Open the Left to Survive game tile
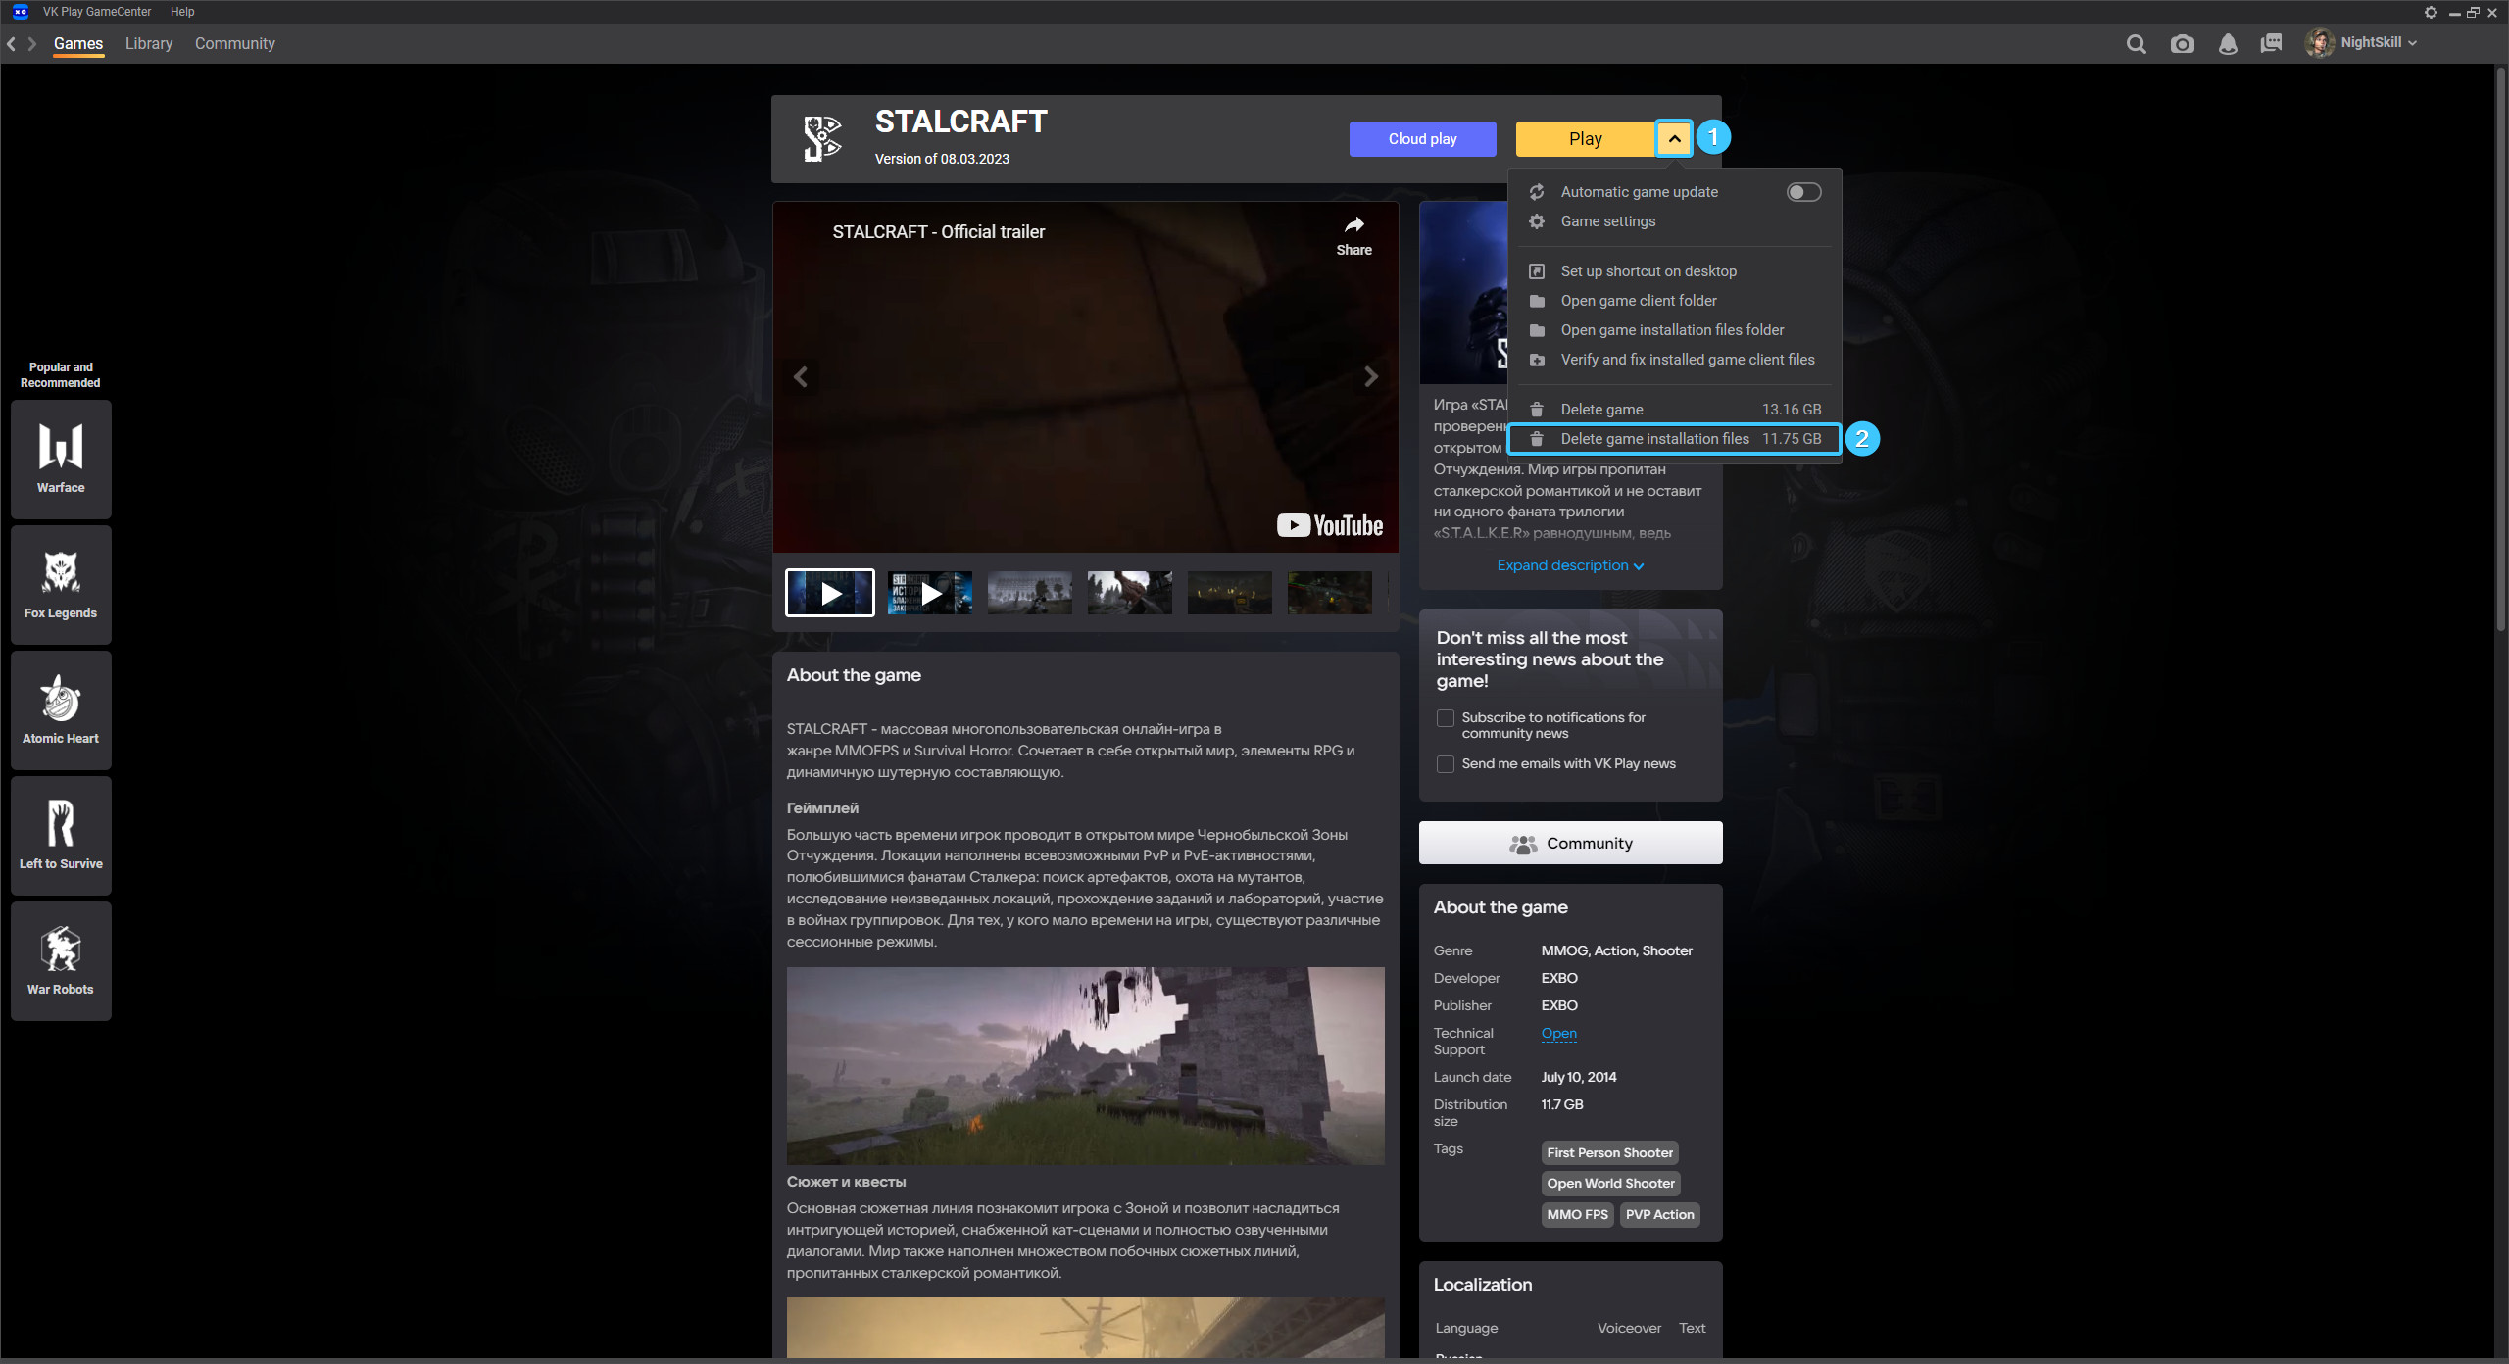Image resolution: width=2509 pixels, height=1364 pixels. (61, 835)
